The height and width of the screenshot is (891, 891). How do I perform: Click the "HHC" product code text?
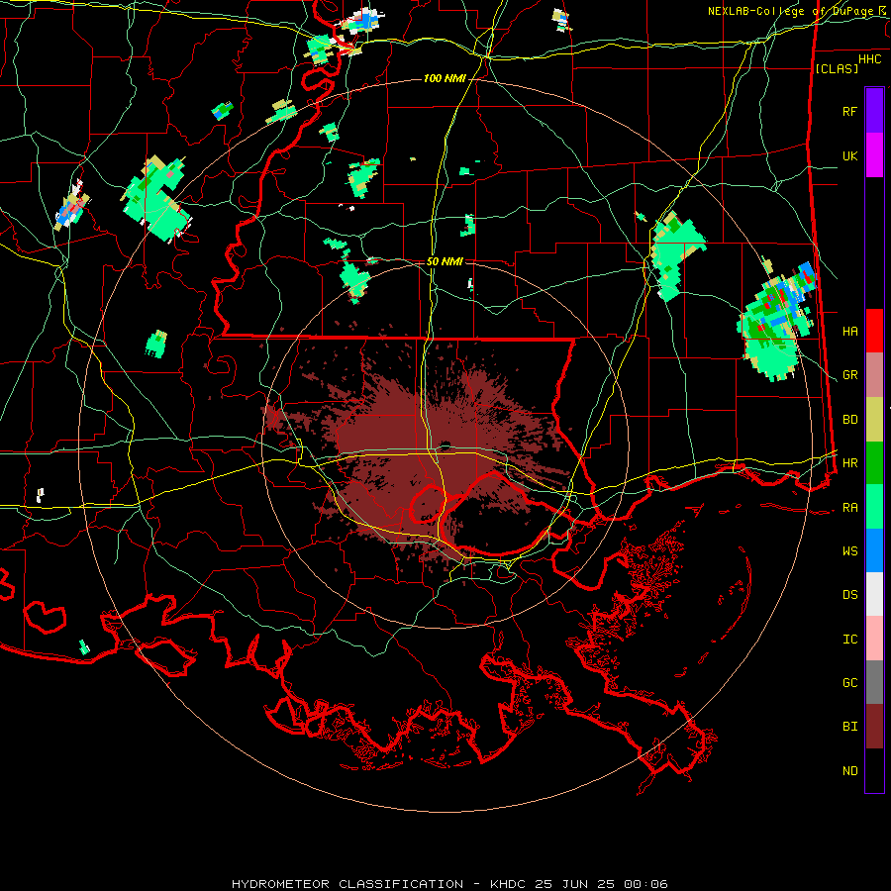pyautogui.click(x=869, y=59)
